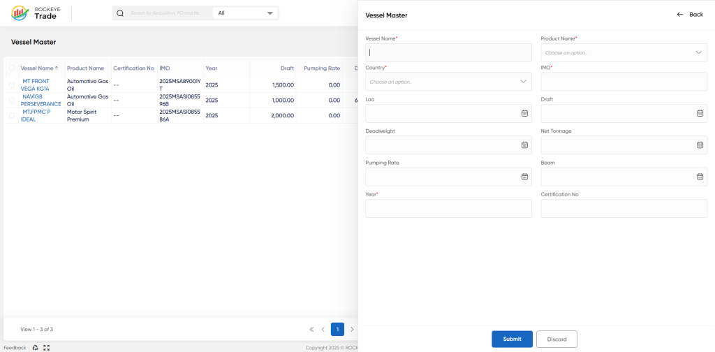715x352 pixels.
Task: Open the calendar icon in Draft field
Action: [x=700, y=113]
